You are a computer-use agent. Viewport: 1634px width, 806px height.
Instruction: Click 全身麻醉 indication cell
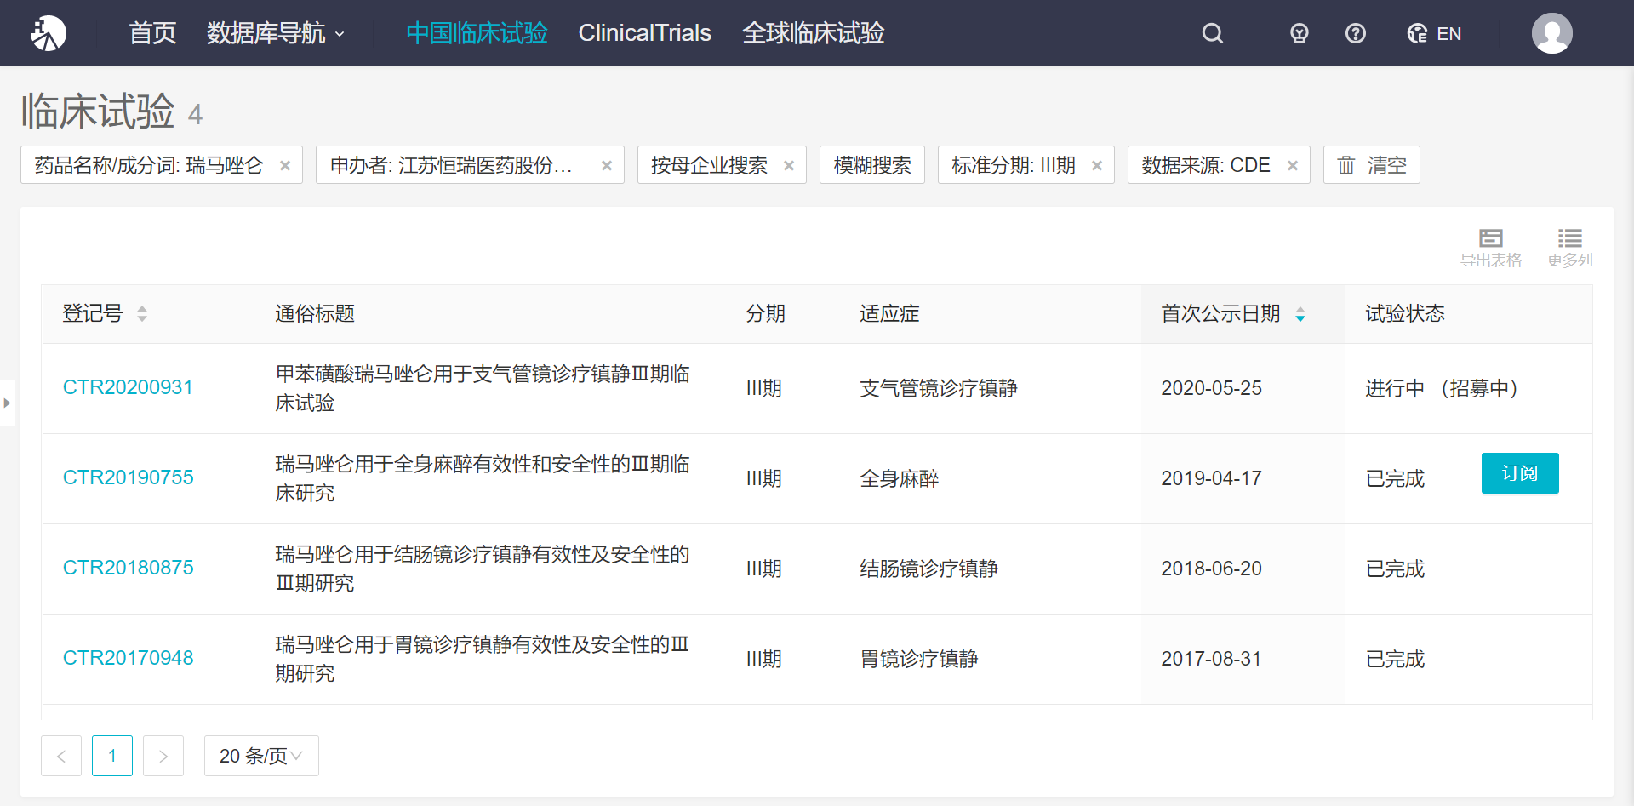click(x=900, y=478)
